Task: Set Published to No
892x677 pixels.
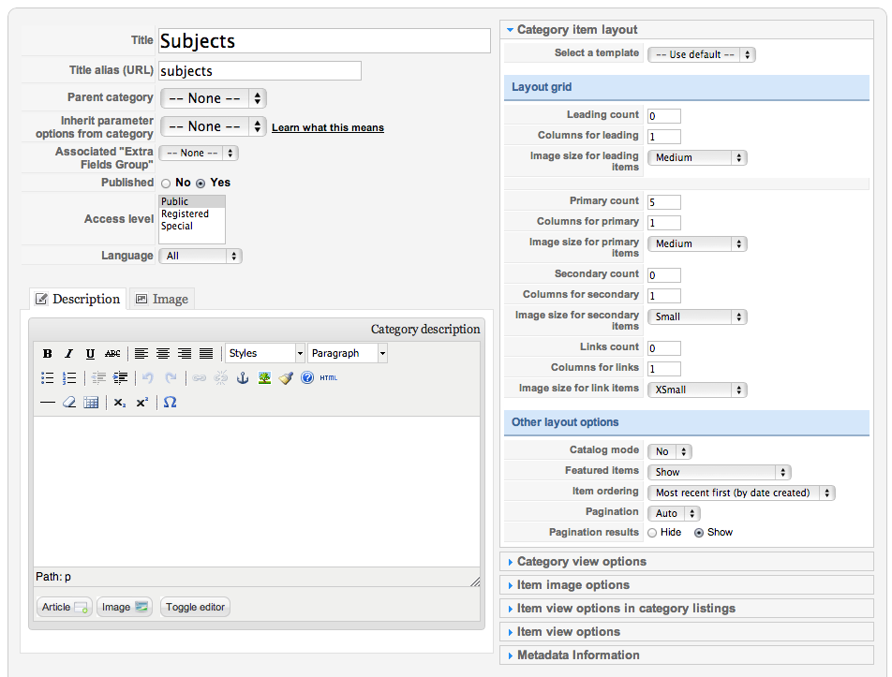Action: (166, 183)
